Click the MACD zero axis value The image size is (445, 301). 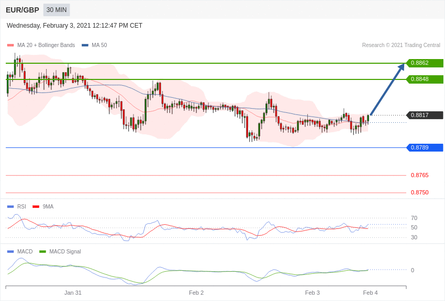point(413,270)
